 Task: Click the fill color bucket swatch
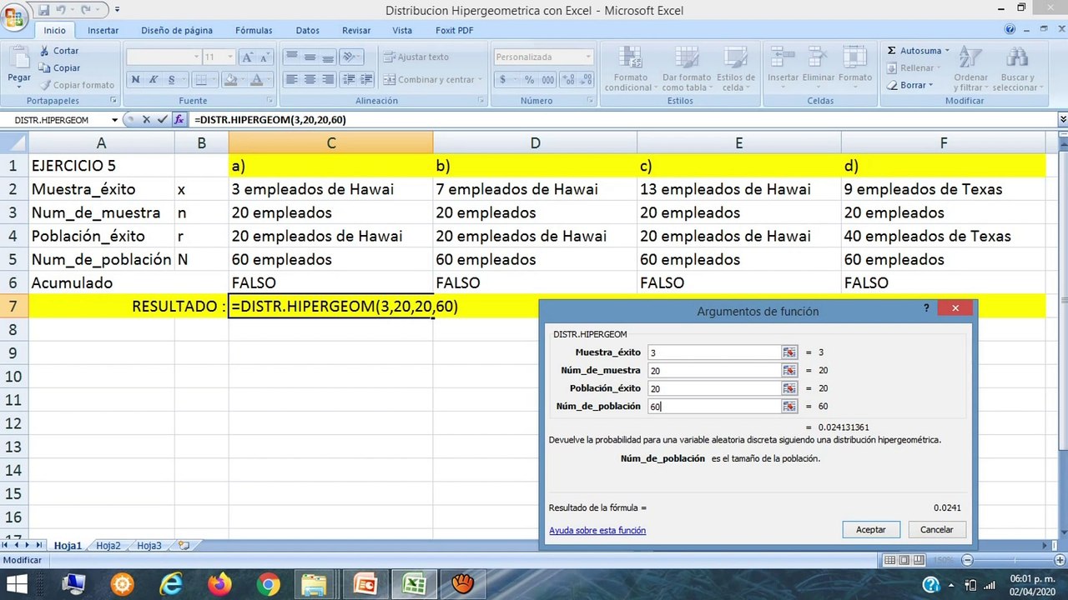[x=231, y=80]
